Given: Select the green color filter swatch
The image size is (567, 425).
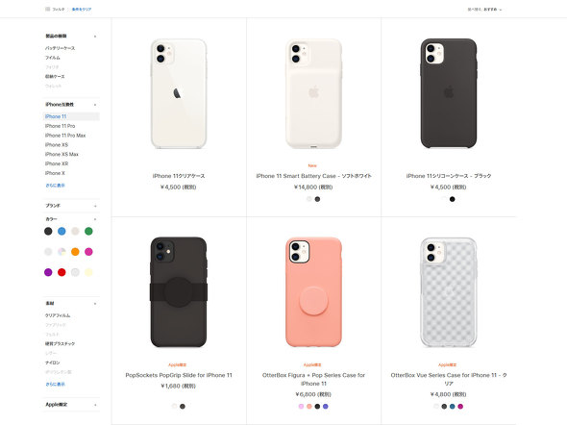Looking at the screenshot, I should (88, 231).
